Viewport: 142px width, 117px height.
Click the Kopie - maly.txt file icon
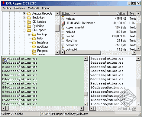[63, 27]
